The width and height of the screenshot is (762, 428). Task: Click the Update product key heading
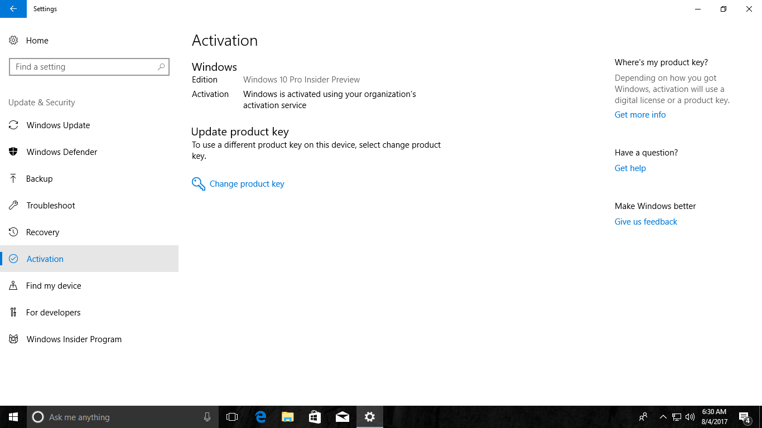[240, 132]
